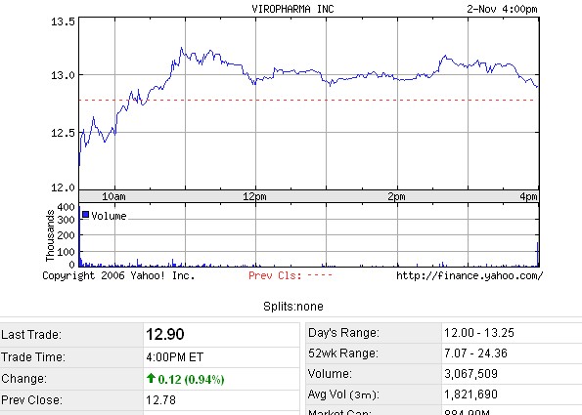Select the 52wk Range value 7.07 - 24.36
This screenshot has height=415, width=582.
475,353
